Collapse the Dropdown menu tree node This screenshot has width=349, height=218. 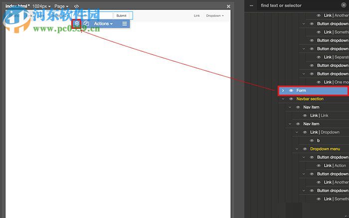(x=297, y=149)
